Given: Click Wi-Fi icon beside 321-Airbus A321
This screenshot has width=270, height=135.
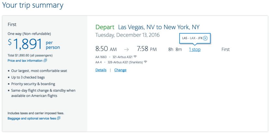Looking at the screenshot, I should click(x=135, y=57).
